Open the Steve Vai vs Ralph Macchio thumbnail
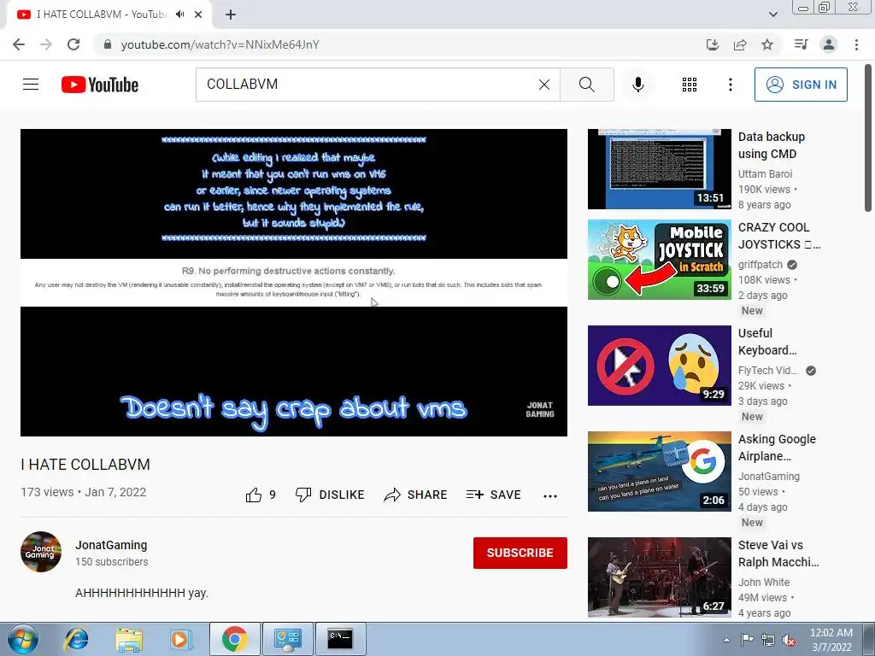 (x=659, y=577)
